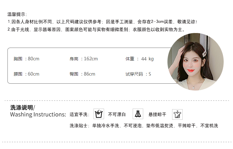The height and width of the screenshot is (149, 233).
Task: Click the Washing Instructions English label
Action: click(38, 114)
